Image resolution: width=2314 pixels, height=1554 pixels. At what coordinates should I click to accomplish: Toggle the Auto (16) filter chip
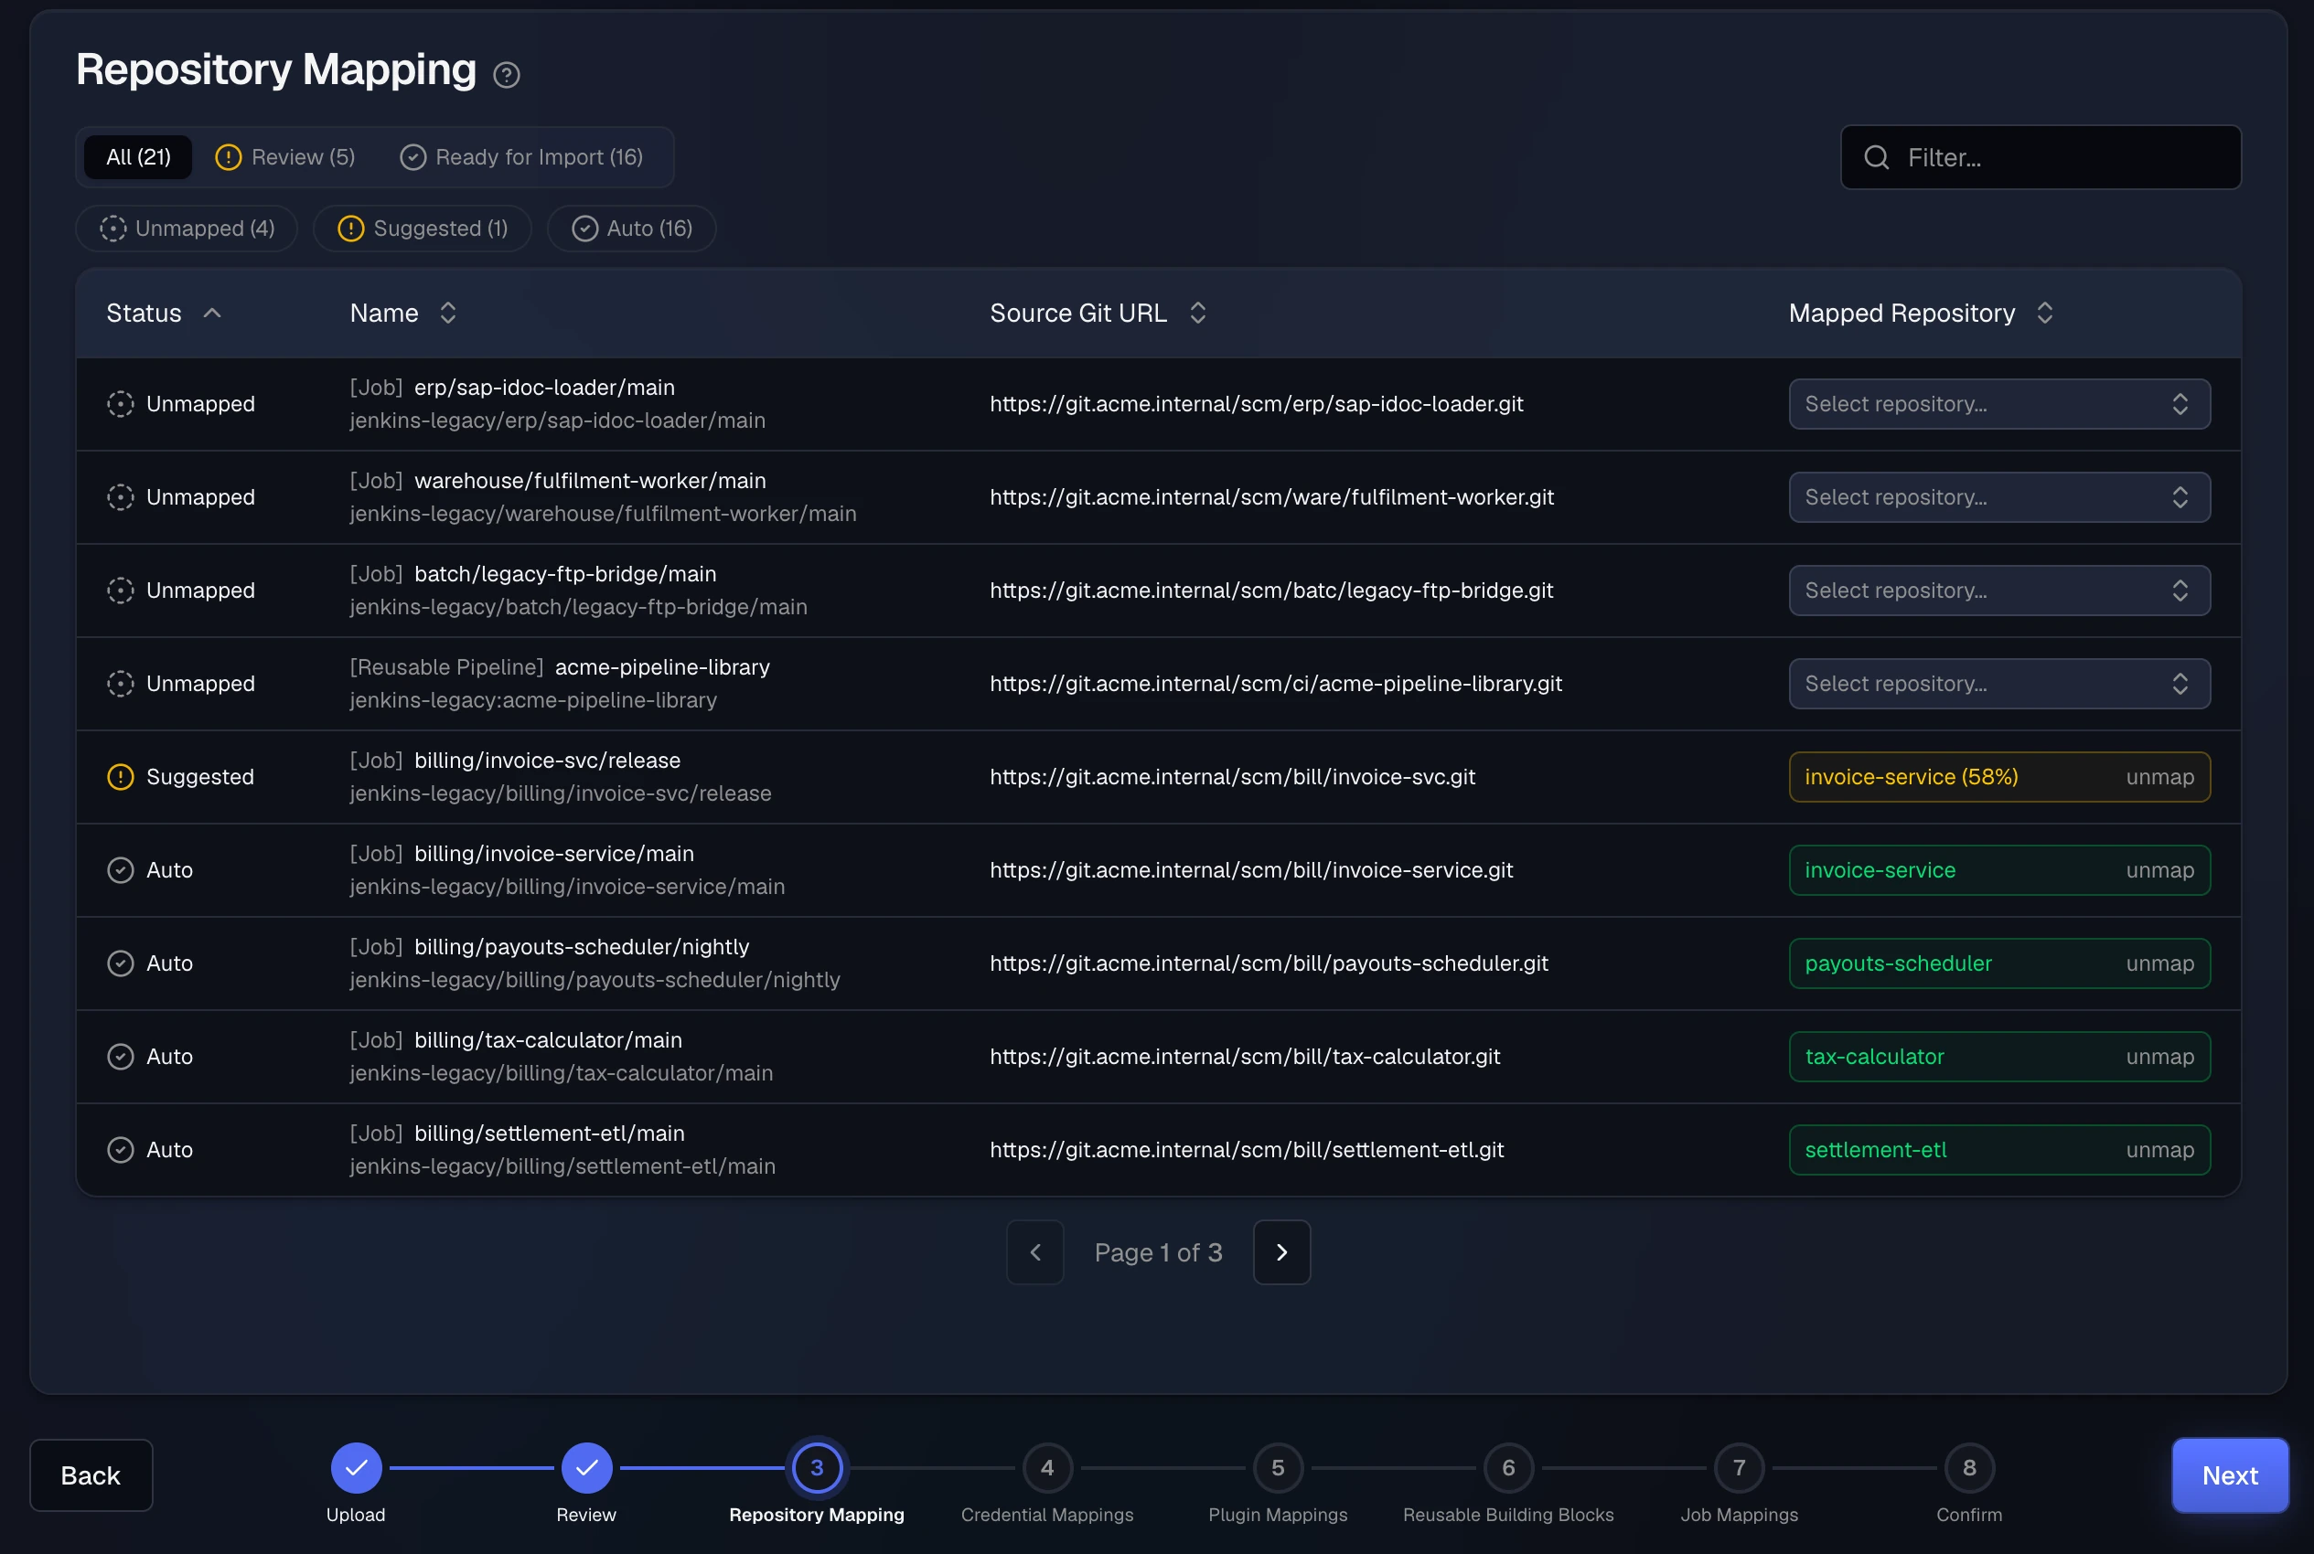631,229
